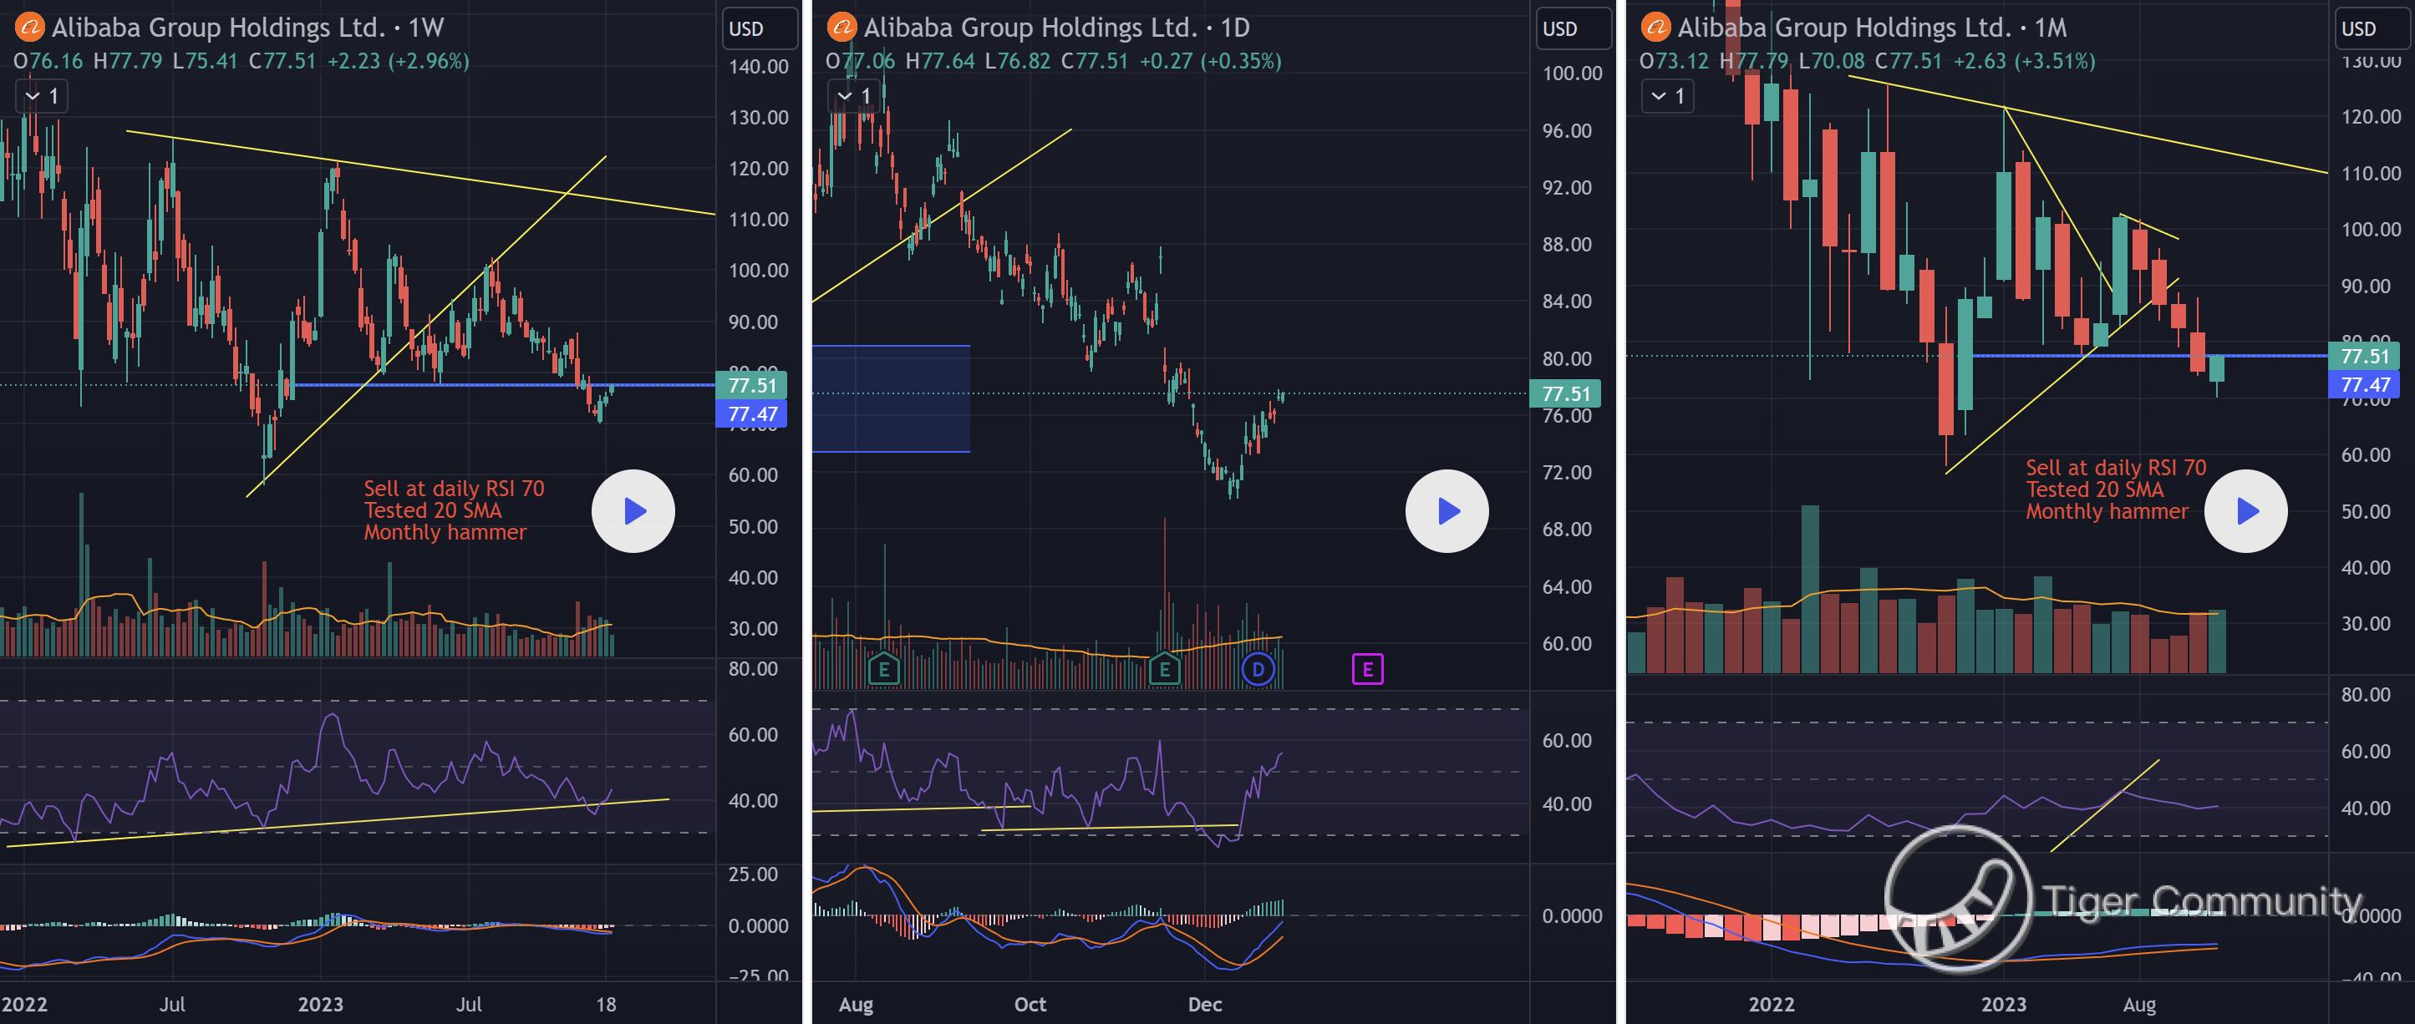The height and width of the screenshot is (1024, 2415).
Task: Click the Alibaba logo on the weekly chart
Action: click(x=29, y=28)
